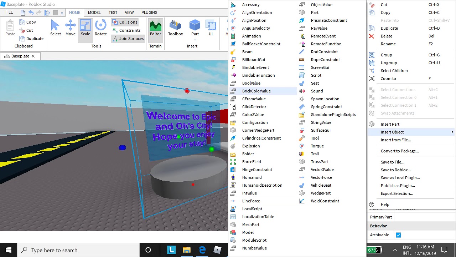Close the Baseplate document tab
Image resolution: width=456 pixels, height=257 pixels.
tap(33, 56)
